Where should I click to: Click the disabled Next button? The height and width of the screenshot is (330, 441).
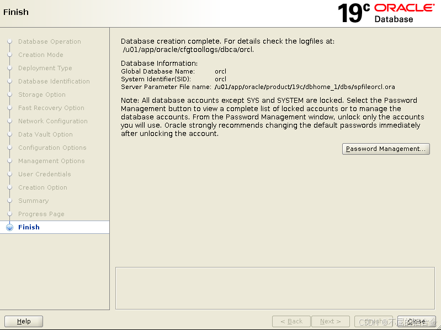pos(331,321)
